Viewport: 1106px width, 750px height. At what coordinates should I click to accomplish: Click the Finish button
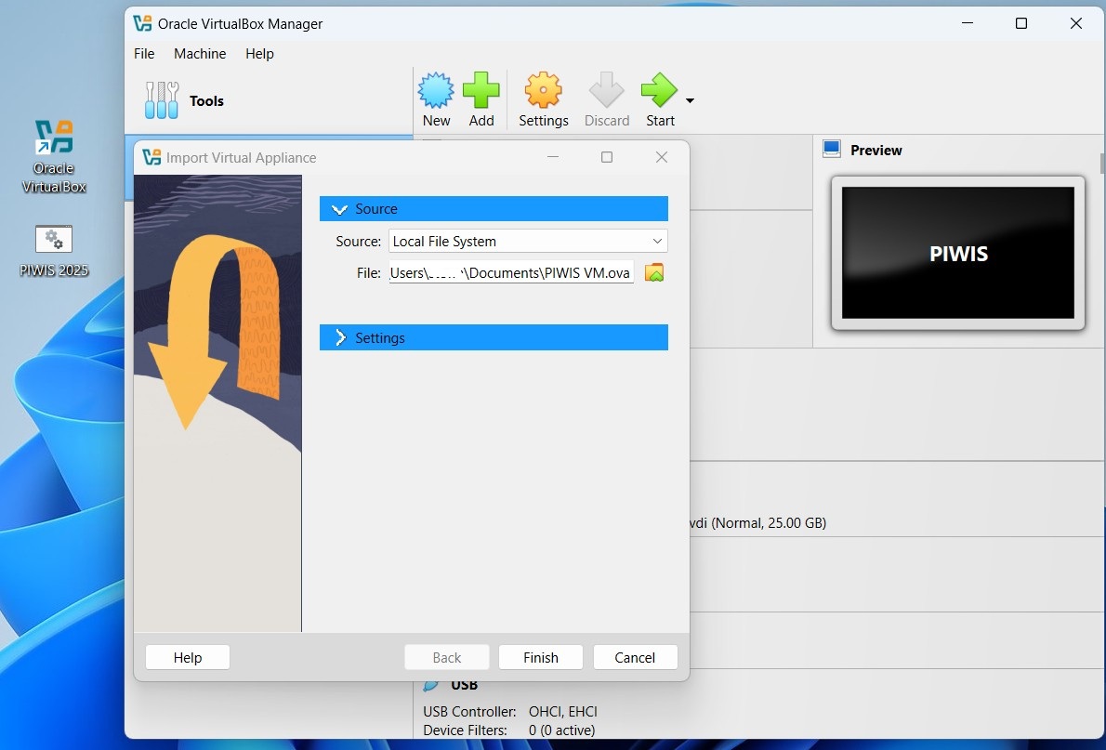click(x=541, y=658)
